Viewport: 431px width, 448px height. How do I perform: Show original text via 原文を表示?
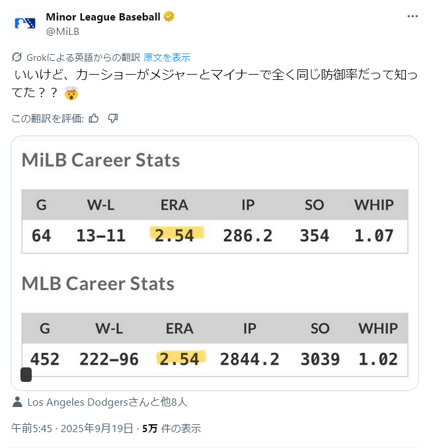tap(167, 57)
